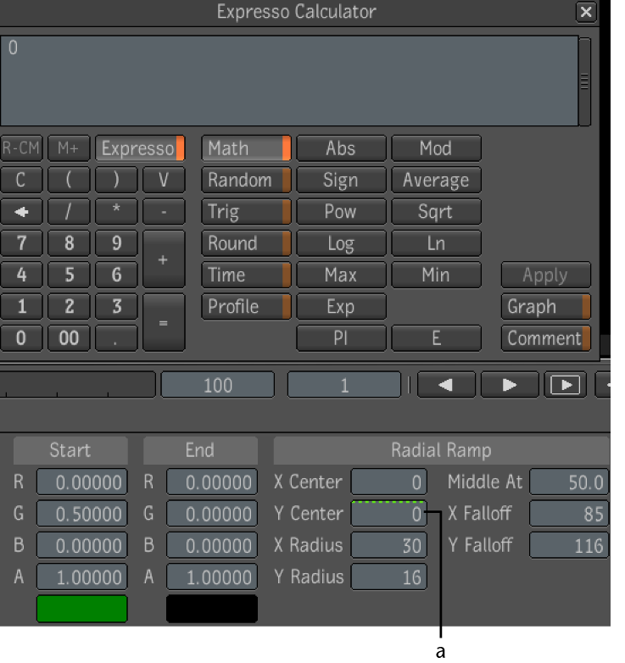Click the 5 number key
625x663 pixels.
pos(69,275)
